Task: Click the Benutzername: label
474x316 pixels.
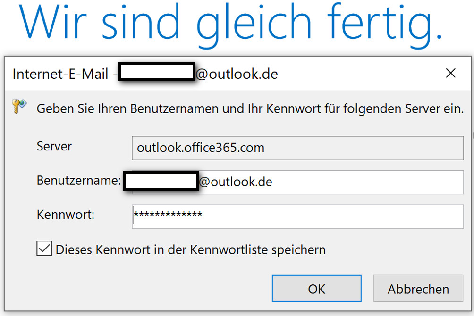Action: tap(78, 181)
